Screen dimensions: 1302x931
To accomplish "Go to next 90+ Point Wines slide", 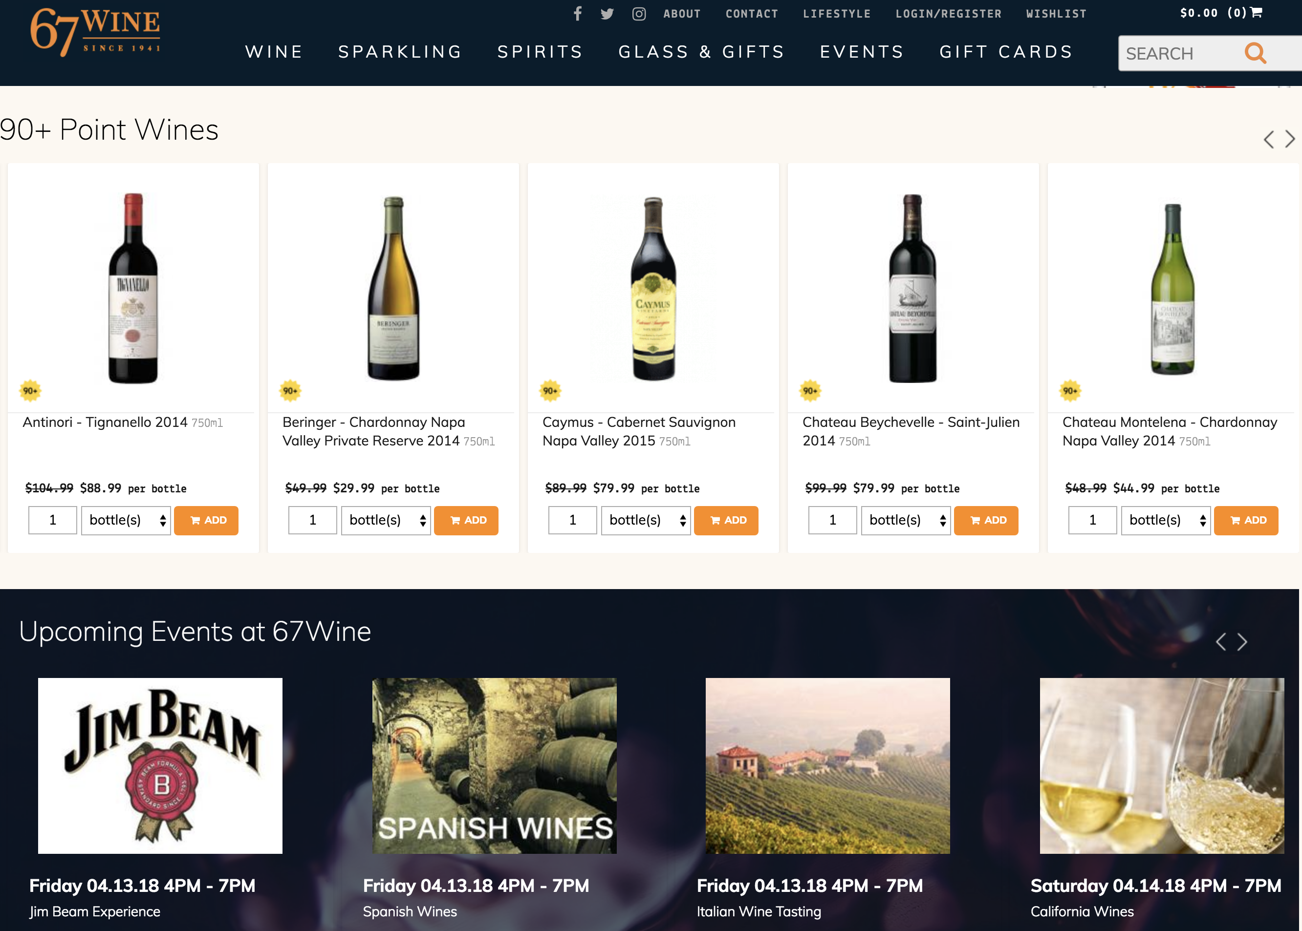I will [x=1289, y=139].
